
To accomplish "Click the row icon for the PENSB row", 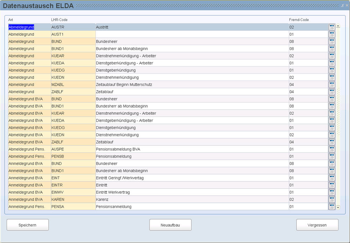I will coord(331,156).
